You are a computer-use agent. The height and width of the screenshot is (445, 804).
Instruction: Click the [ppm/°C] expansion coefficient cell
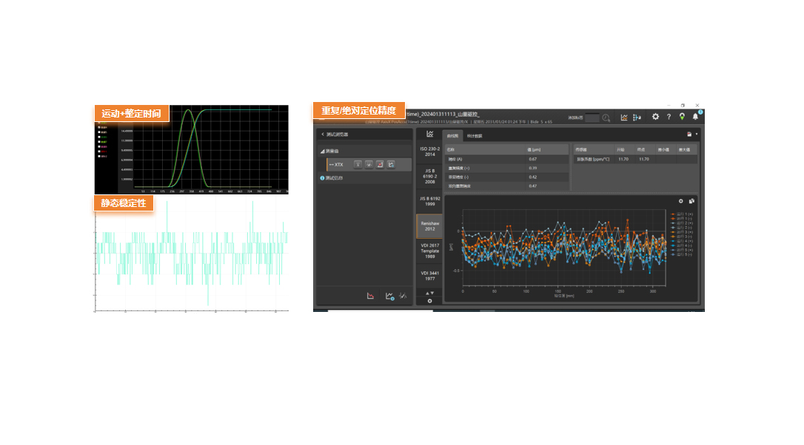593,159
